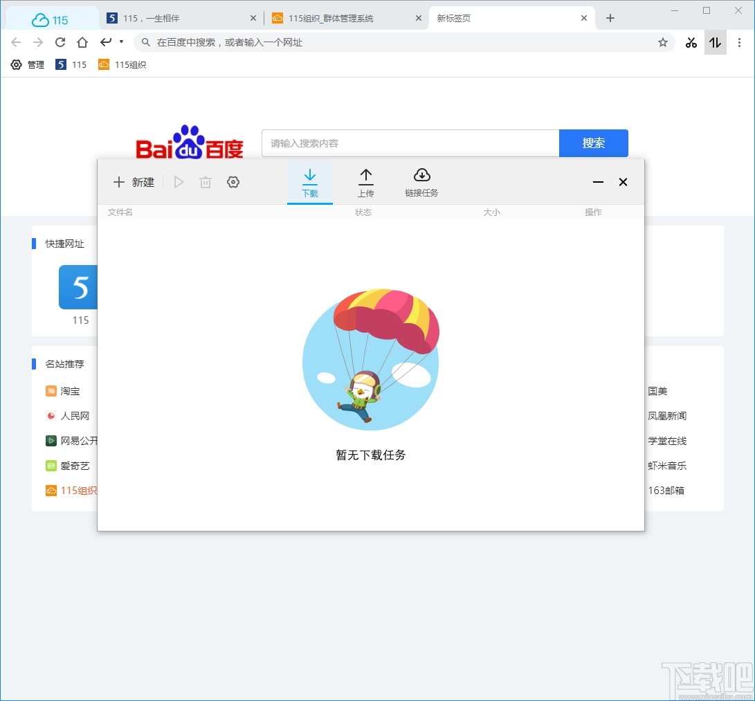Viewport: 755px width, 701px height.
Task: Open the 爱奇艺 site link
Action: tap(68, 466)
